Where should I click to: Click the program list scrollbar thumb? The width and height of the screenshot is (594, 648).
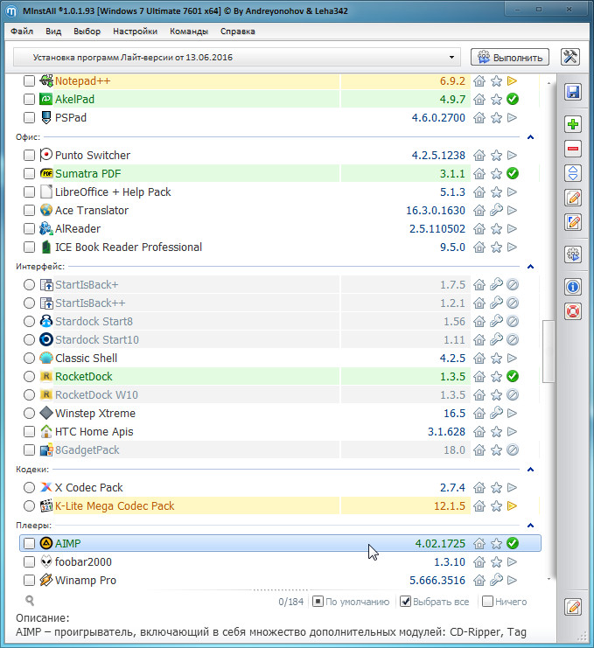tap(549, 352)
